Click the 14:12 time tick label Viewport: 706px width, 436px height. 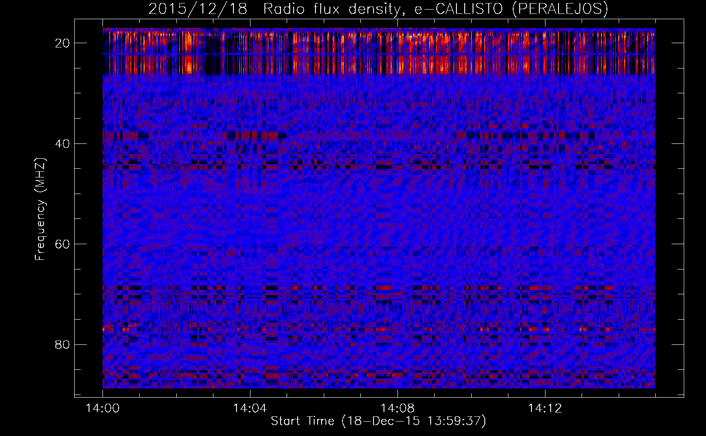545,409
